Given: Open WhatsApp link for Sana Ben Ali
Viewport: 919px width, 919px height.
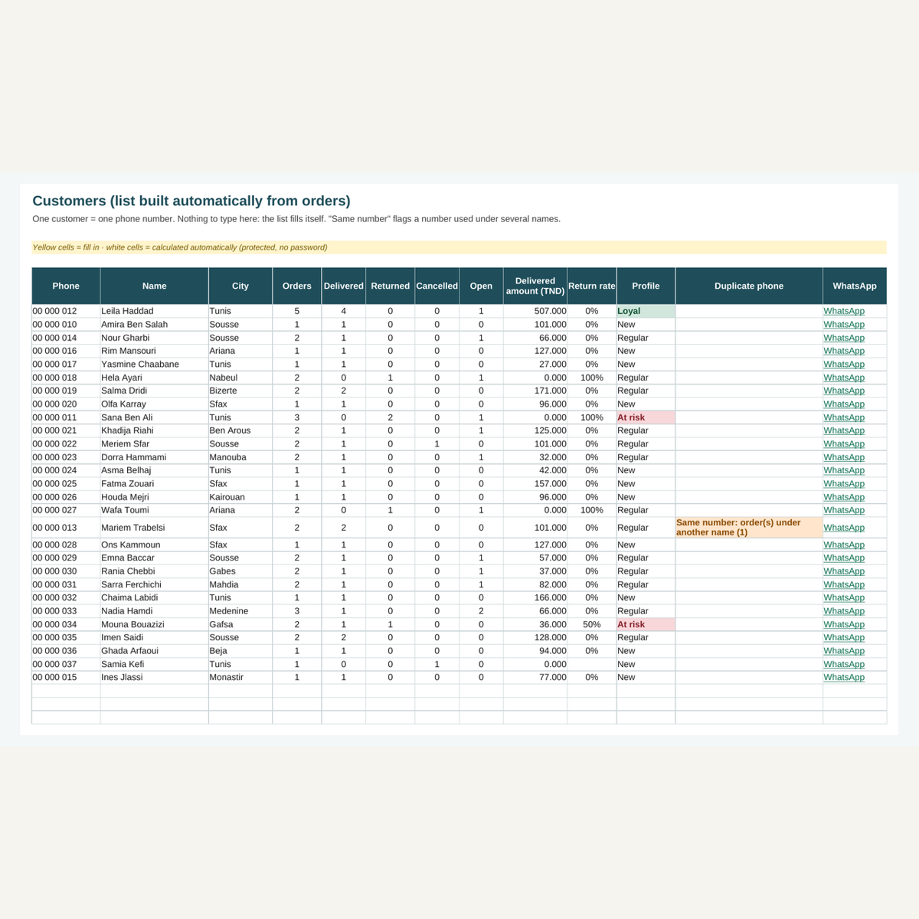Looking at the screenshot, I should click(843, 417).
